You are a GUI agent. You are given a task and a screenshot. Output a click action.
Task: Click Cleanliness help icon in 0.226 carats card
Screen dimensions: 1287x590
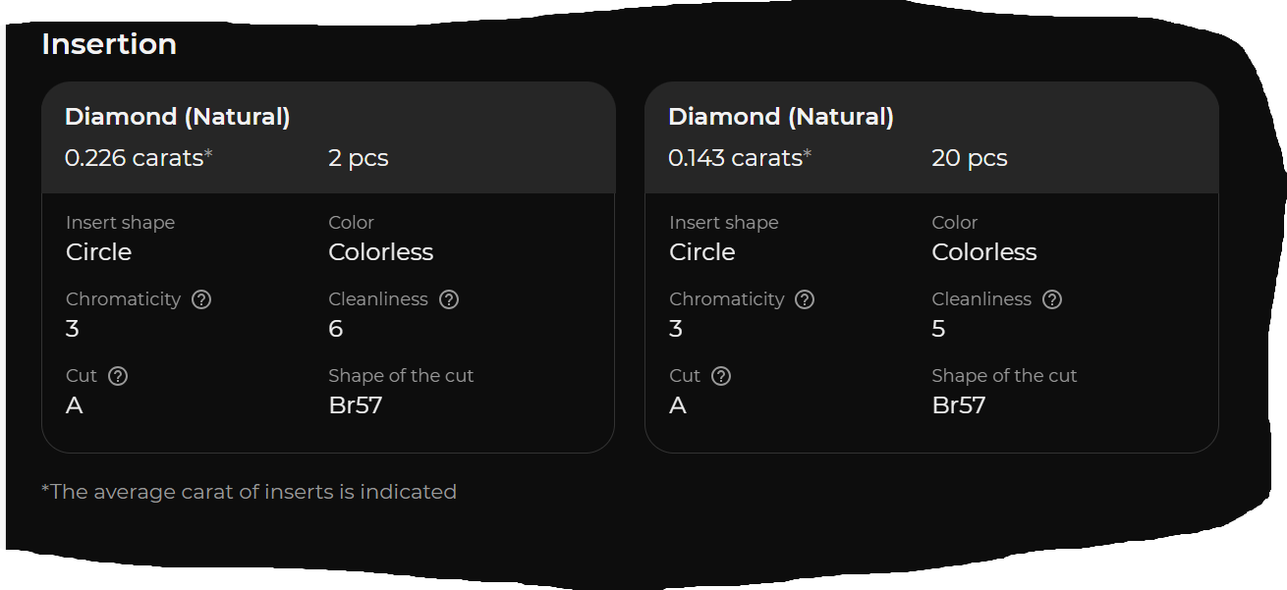[x=449, y=299]
